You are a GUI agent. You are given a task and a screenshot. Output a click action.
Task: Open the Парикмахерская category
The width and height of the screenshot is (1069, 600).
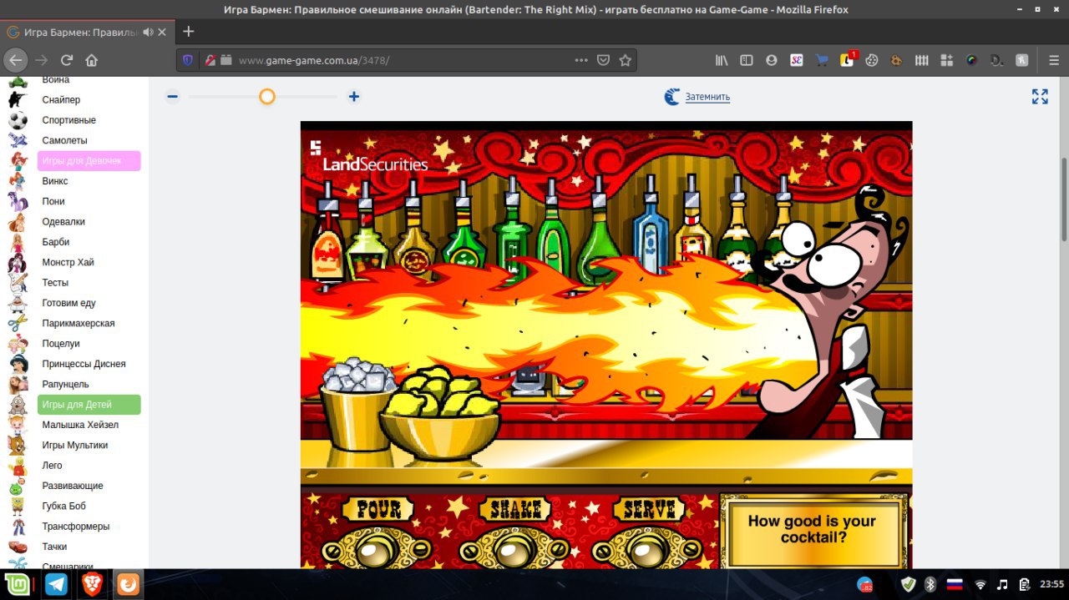click(79, 323)
